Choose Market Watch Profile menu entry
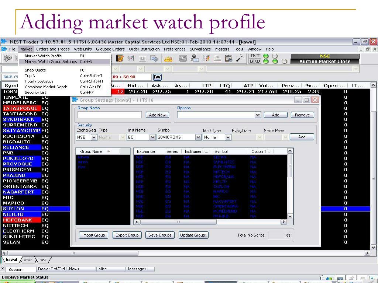 [64, 56]
